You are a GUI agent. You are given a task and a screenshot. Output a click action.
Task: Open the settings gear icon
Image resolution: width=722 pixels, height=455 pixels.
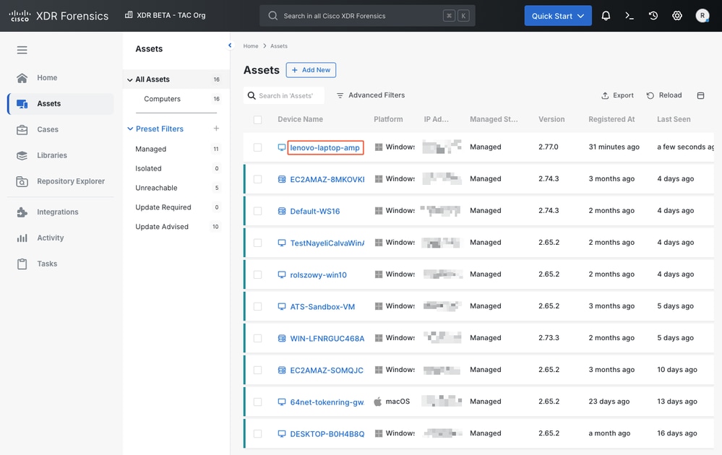[x=677, y=15]
